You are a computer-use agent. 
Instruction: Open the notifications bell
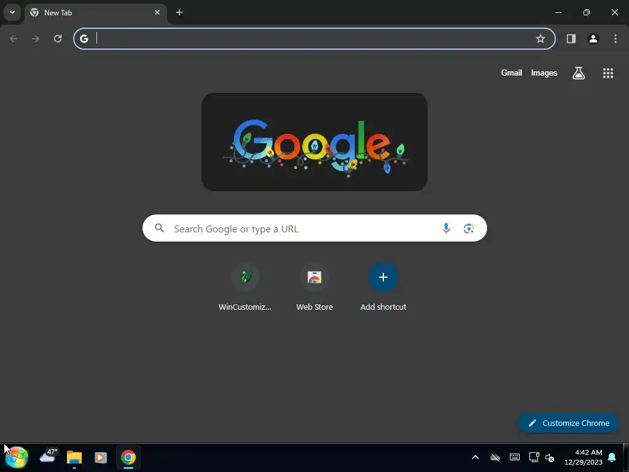612,457
